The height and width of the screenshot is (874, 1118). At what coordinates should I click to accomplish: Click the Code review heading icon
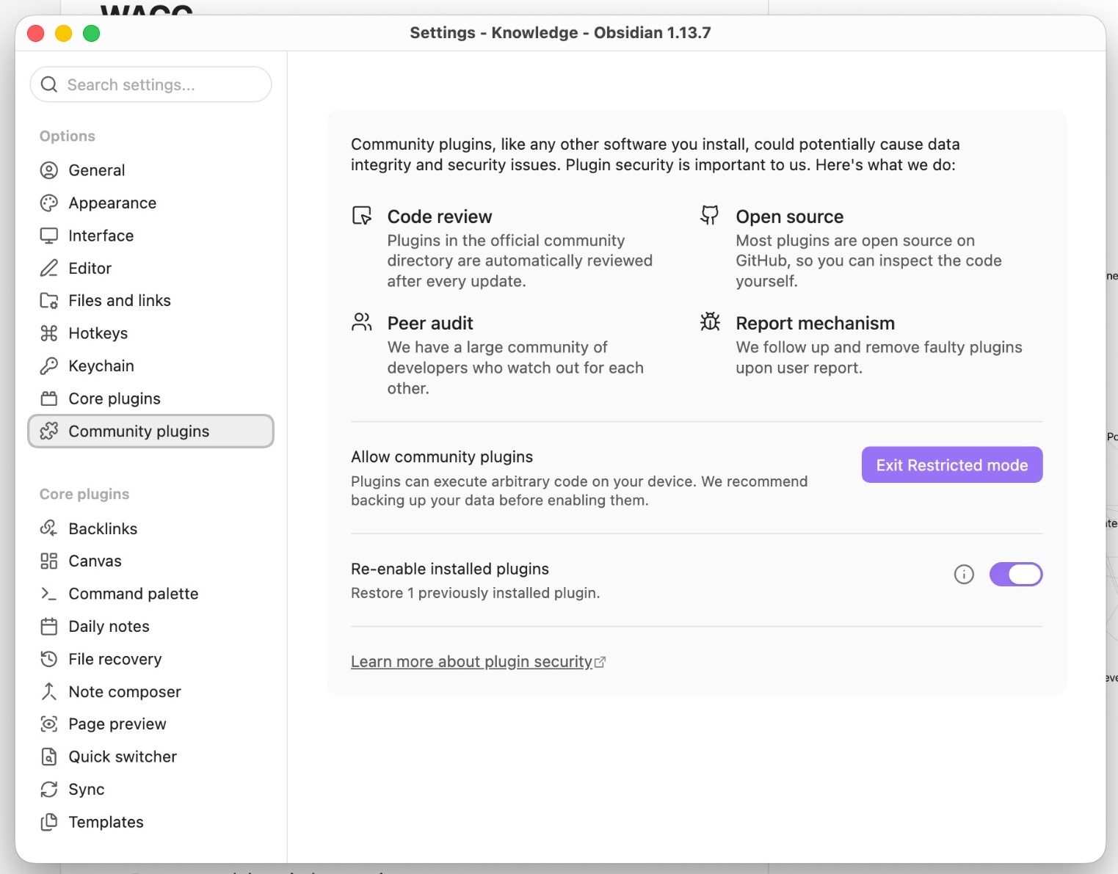pyautogui.click(x=362, y=216)
